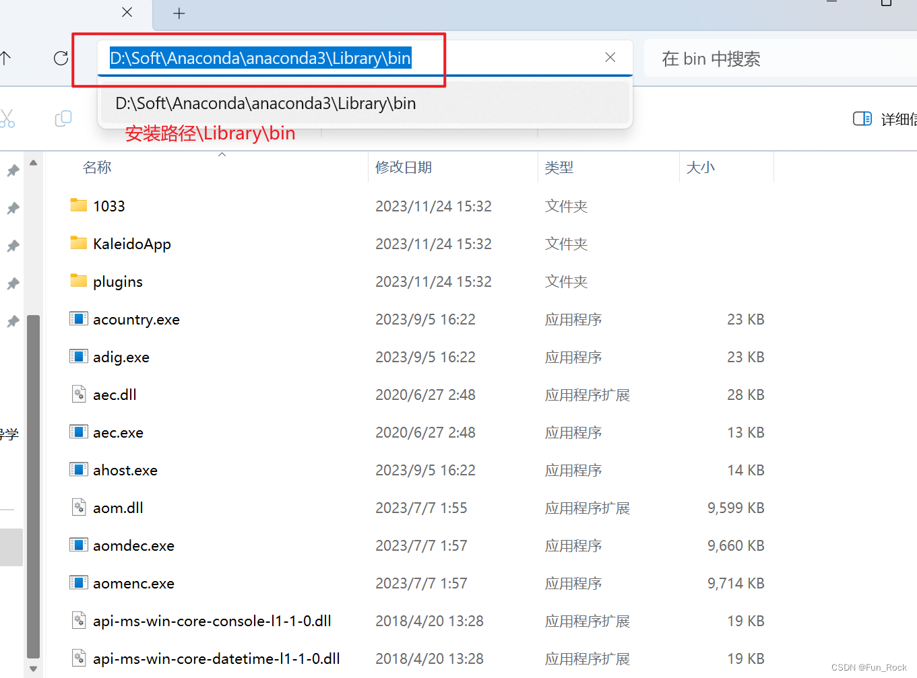Select the file name KaleidoApp
Screen dimensions: 917x678
[132, 244]
